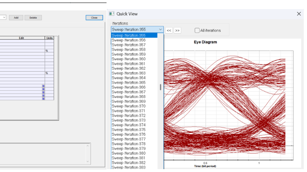This screenshot has width=307, height=172.
Task: Select Sweep Iteration 366 in the list
Action: (x=134, y=87)
